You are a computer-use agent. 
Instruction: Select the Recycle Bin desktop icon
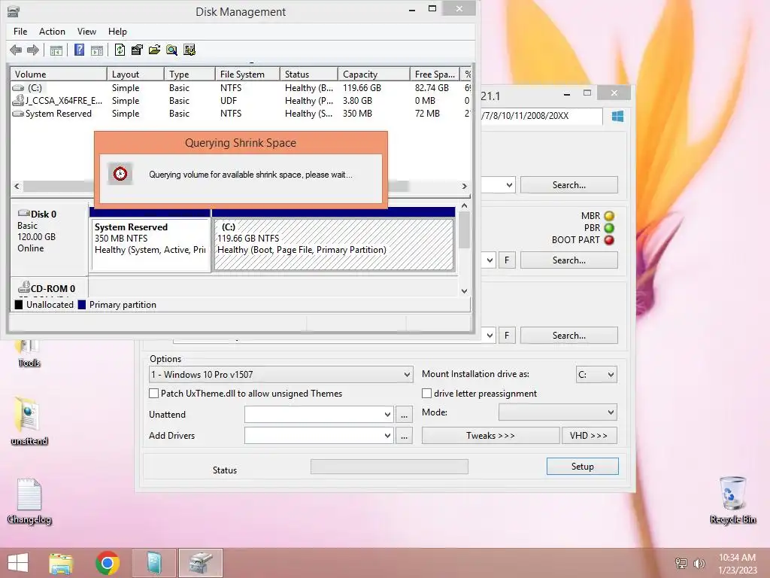coord(733,500)
